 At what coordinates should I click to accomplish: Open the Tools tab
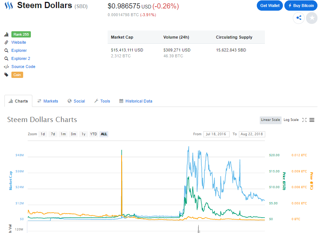tap(102, 101)
